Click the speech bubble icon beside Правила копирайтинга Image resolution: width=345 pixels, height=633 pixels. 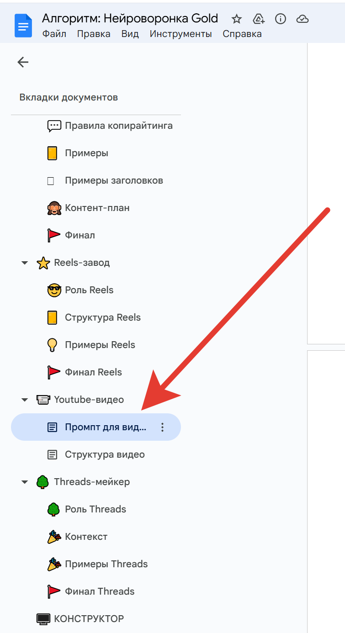54,126
